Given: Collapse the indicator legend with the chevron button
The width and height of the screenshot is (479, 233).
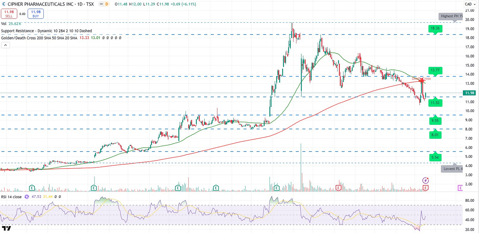Looking at the screenshot, I should coord(5,45).
